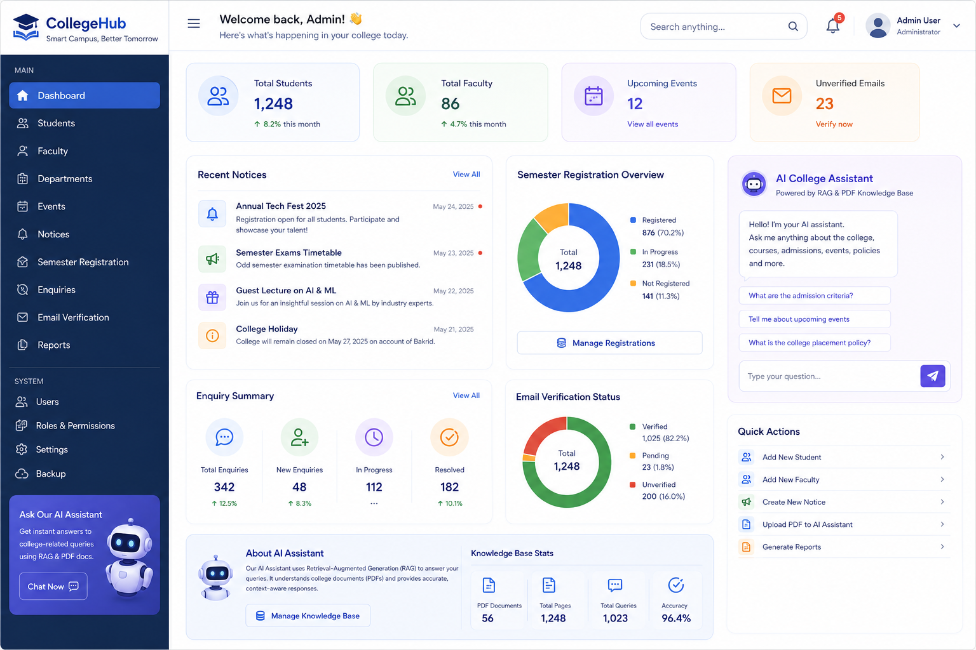Screen dimensions: 976x650
Task: Click the Total Students card icon
Action: [218, 96]
